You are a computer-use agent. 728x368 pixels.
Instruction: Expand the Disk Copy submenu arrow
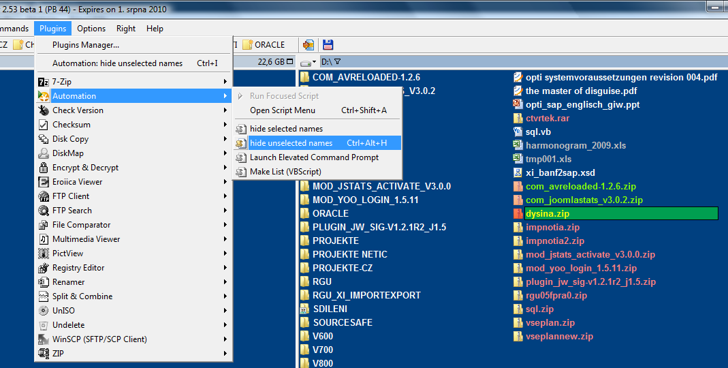pyautogui.click(x=225, y=139)
